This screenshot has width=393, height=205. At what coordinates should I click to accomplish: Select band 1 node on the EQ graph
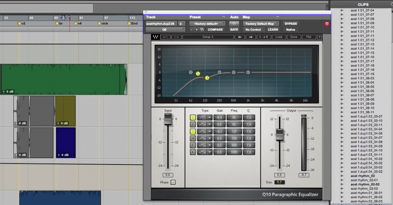click(x=198, y=74)
